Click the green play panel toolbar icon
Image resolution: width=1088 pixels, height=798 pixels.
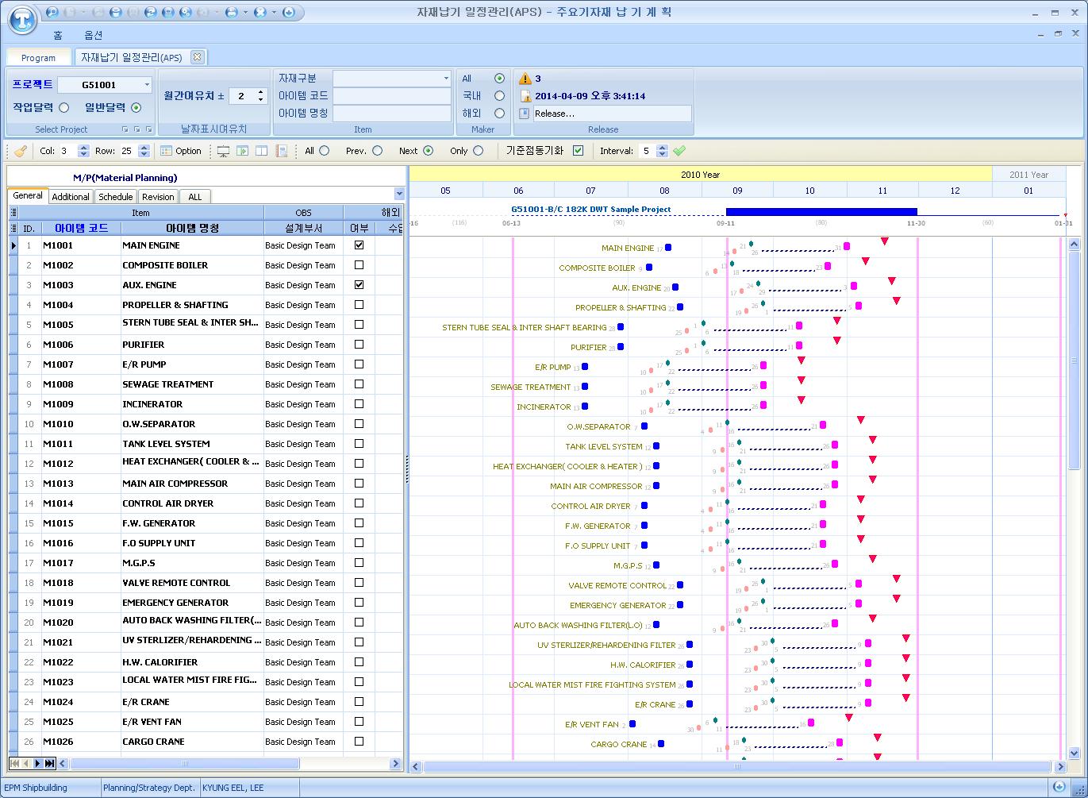[x=243, y=151]
